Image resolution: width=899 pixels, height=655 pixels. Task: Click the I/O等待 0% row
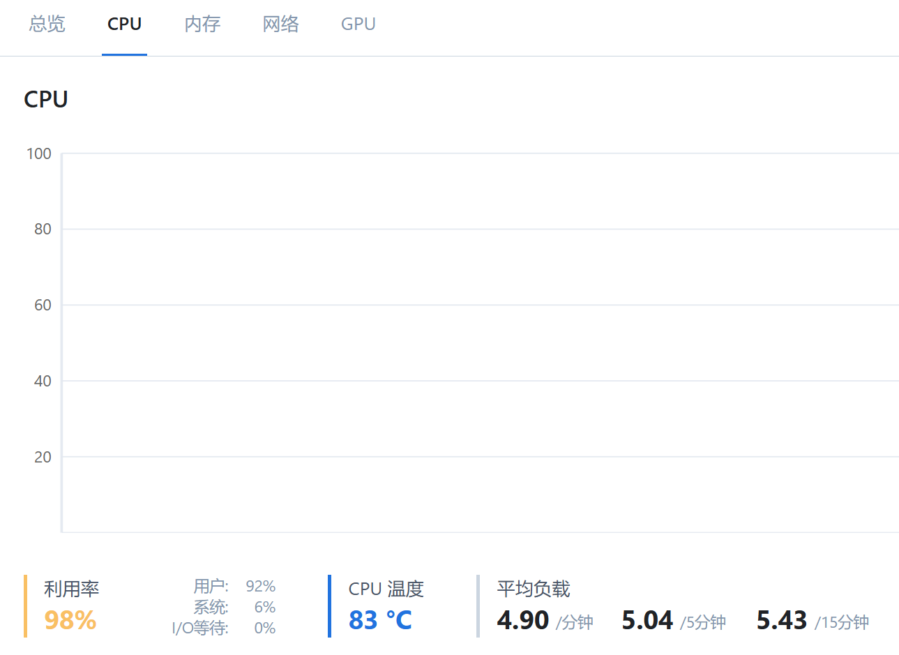pyautogui.click(x=224, y=628)
